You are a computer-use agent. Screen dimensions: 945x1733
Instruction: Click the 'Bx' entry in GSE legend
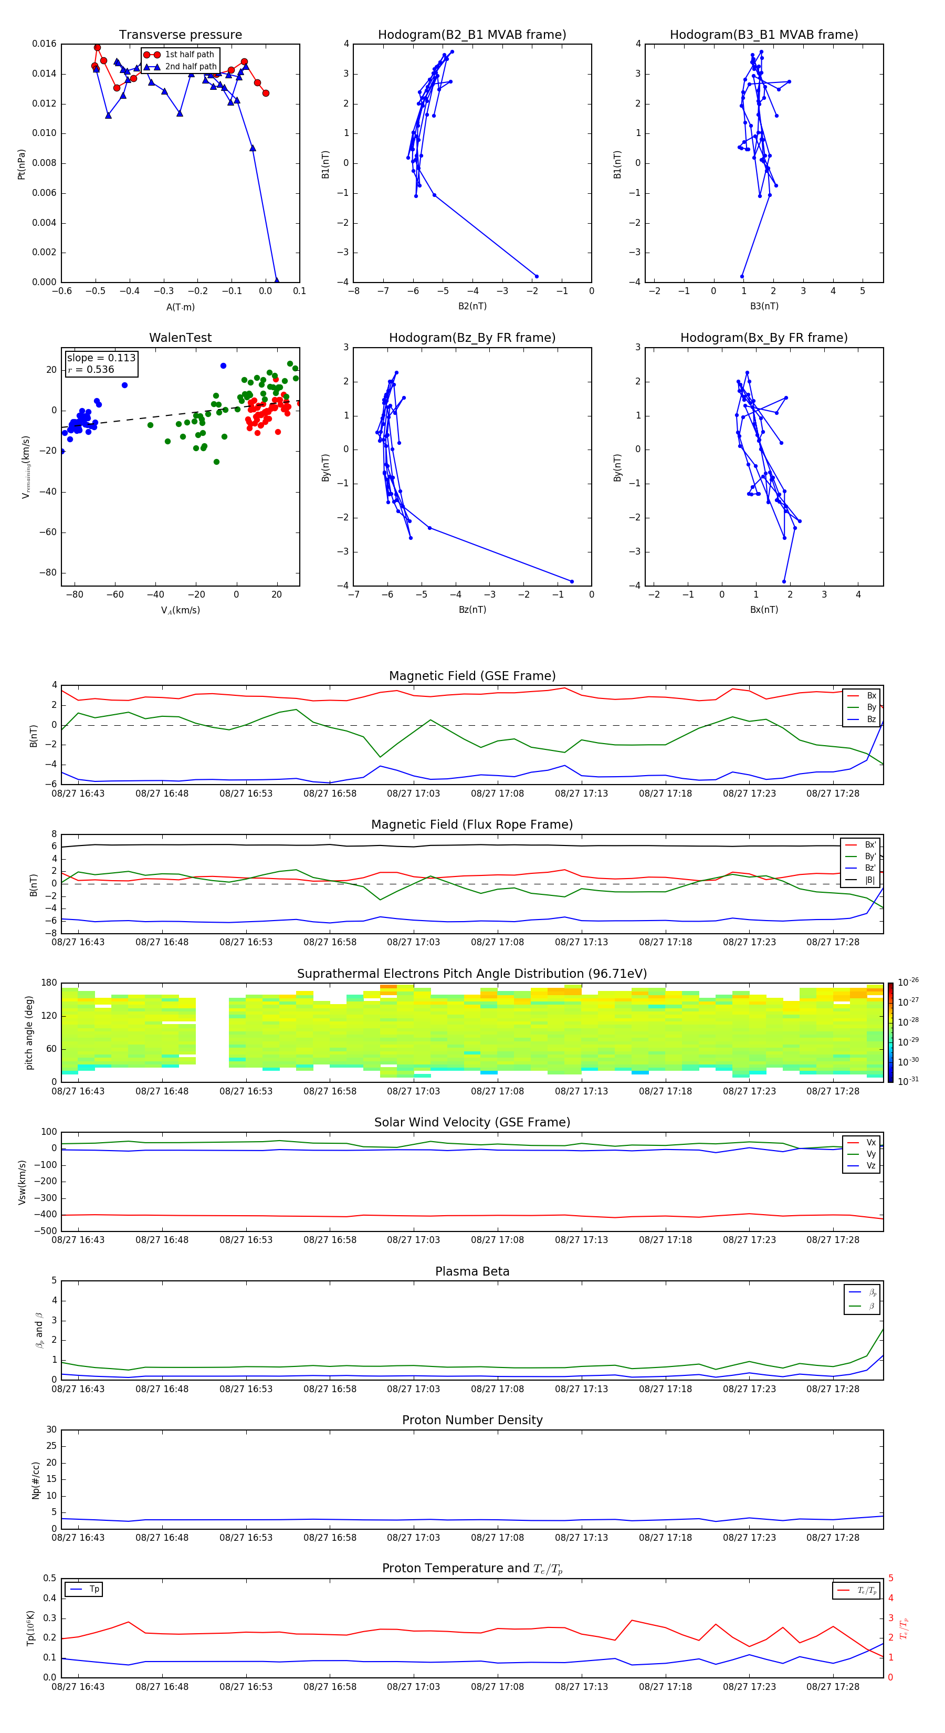(x=862, y=696)
